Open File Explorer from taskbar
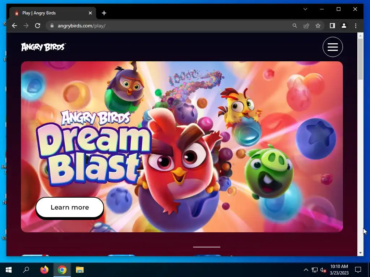 click(x=80, y=270)
